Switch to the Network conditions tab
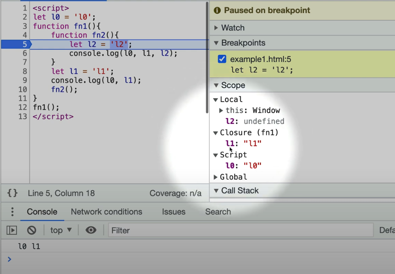395x274 pixels. (107, 212)
